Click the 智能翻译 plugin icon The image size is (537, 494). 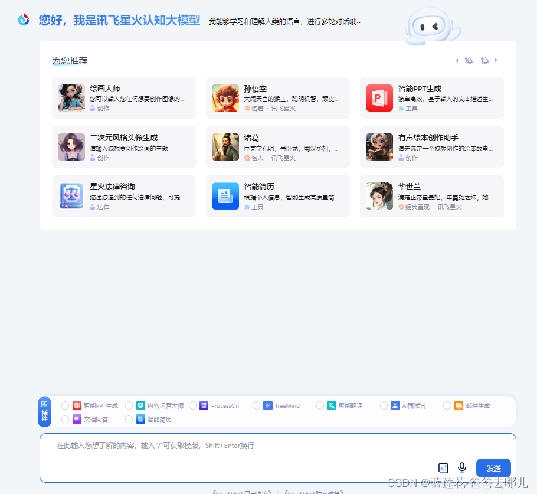click(332, 405)
